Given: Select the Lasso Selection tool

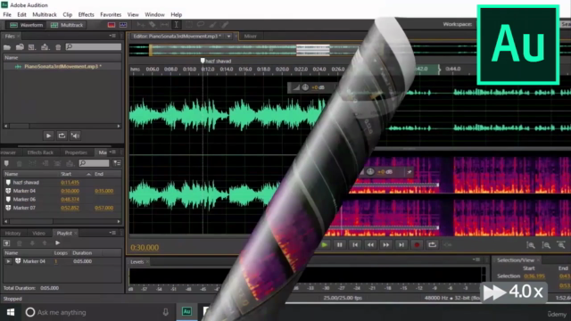Looking at the screenshot, I should (x=201, y=25).
